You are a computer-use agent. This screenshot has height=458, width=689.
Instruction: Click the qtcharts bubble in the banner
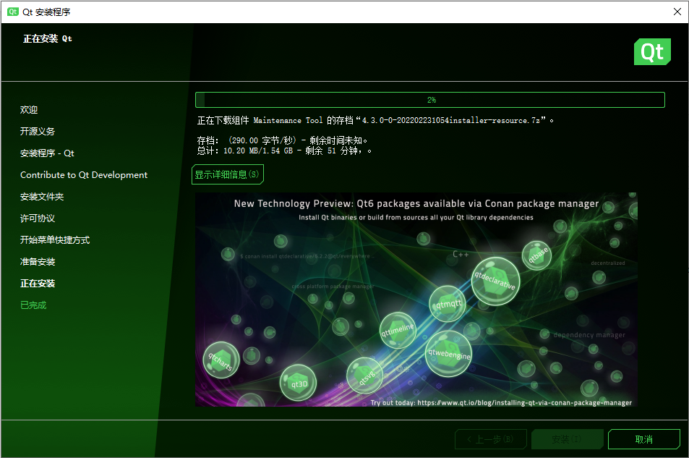(x=221, y=360)
